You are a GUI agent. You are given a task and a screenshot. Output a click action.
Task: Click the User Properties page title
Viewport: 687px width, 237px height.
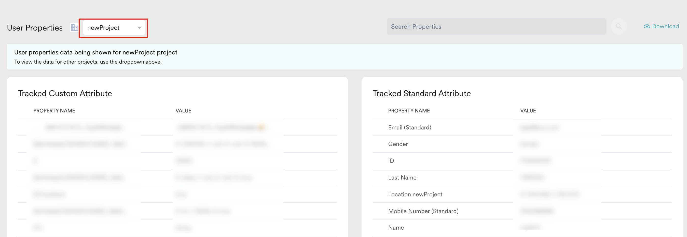click(35, 28)
